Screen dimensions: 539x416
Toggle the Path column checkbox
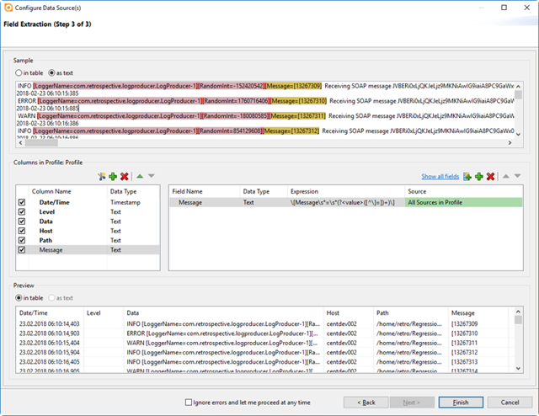[x=22, y=240]
